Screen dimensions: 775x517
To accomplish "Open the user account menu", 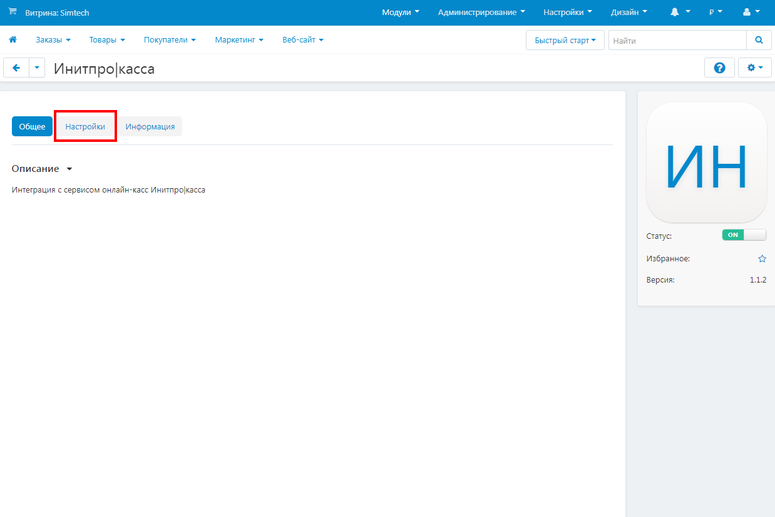I will pyautogui.click(x=751, y=12).
